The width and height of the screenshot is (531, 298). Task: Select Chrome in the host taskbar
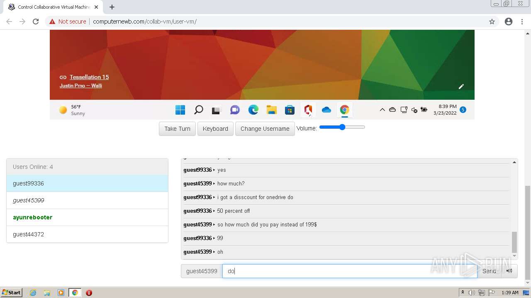tap(75, 293)
